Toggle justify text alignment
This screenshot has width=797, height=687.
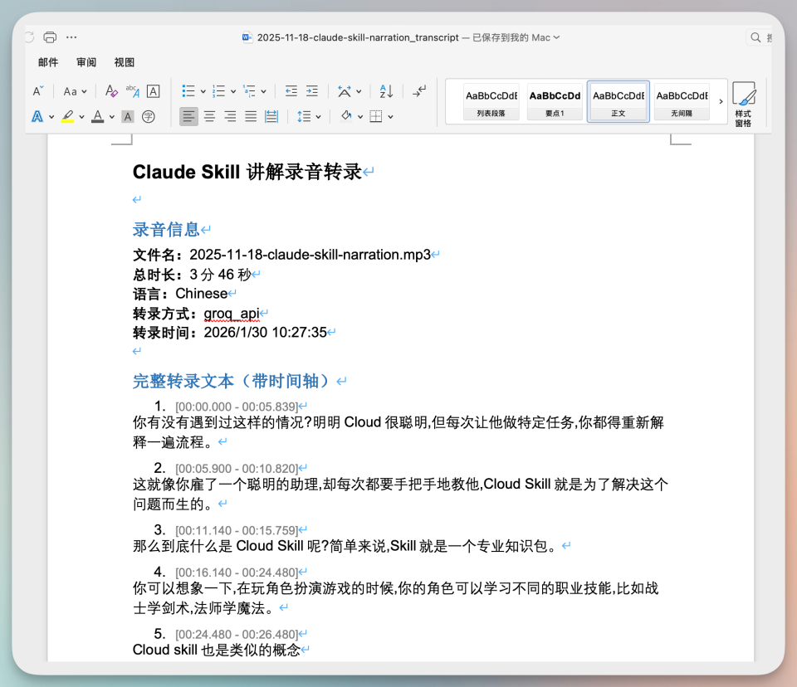click(x=251, y=117)
